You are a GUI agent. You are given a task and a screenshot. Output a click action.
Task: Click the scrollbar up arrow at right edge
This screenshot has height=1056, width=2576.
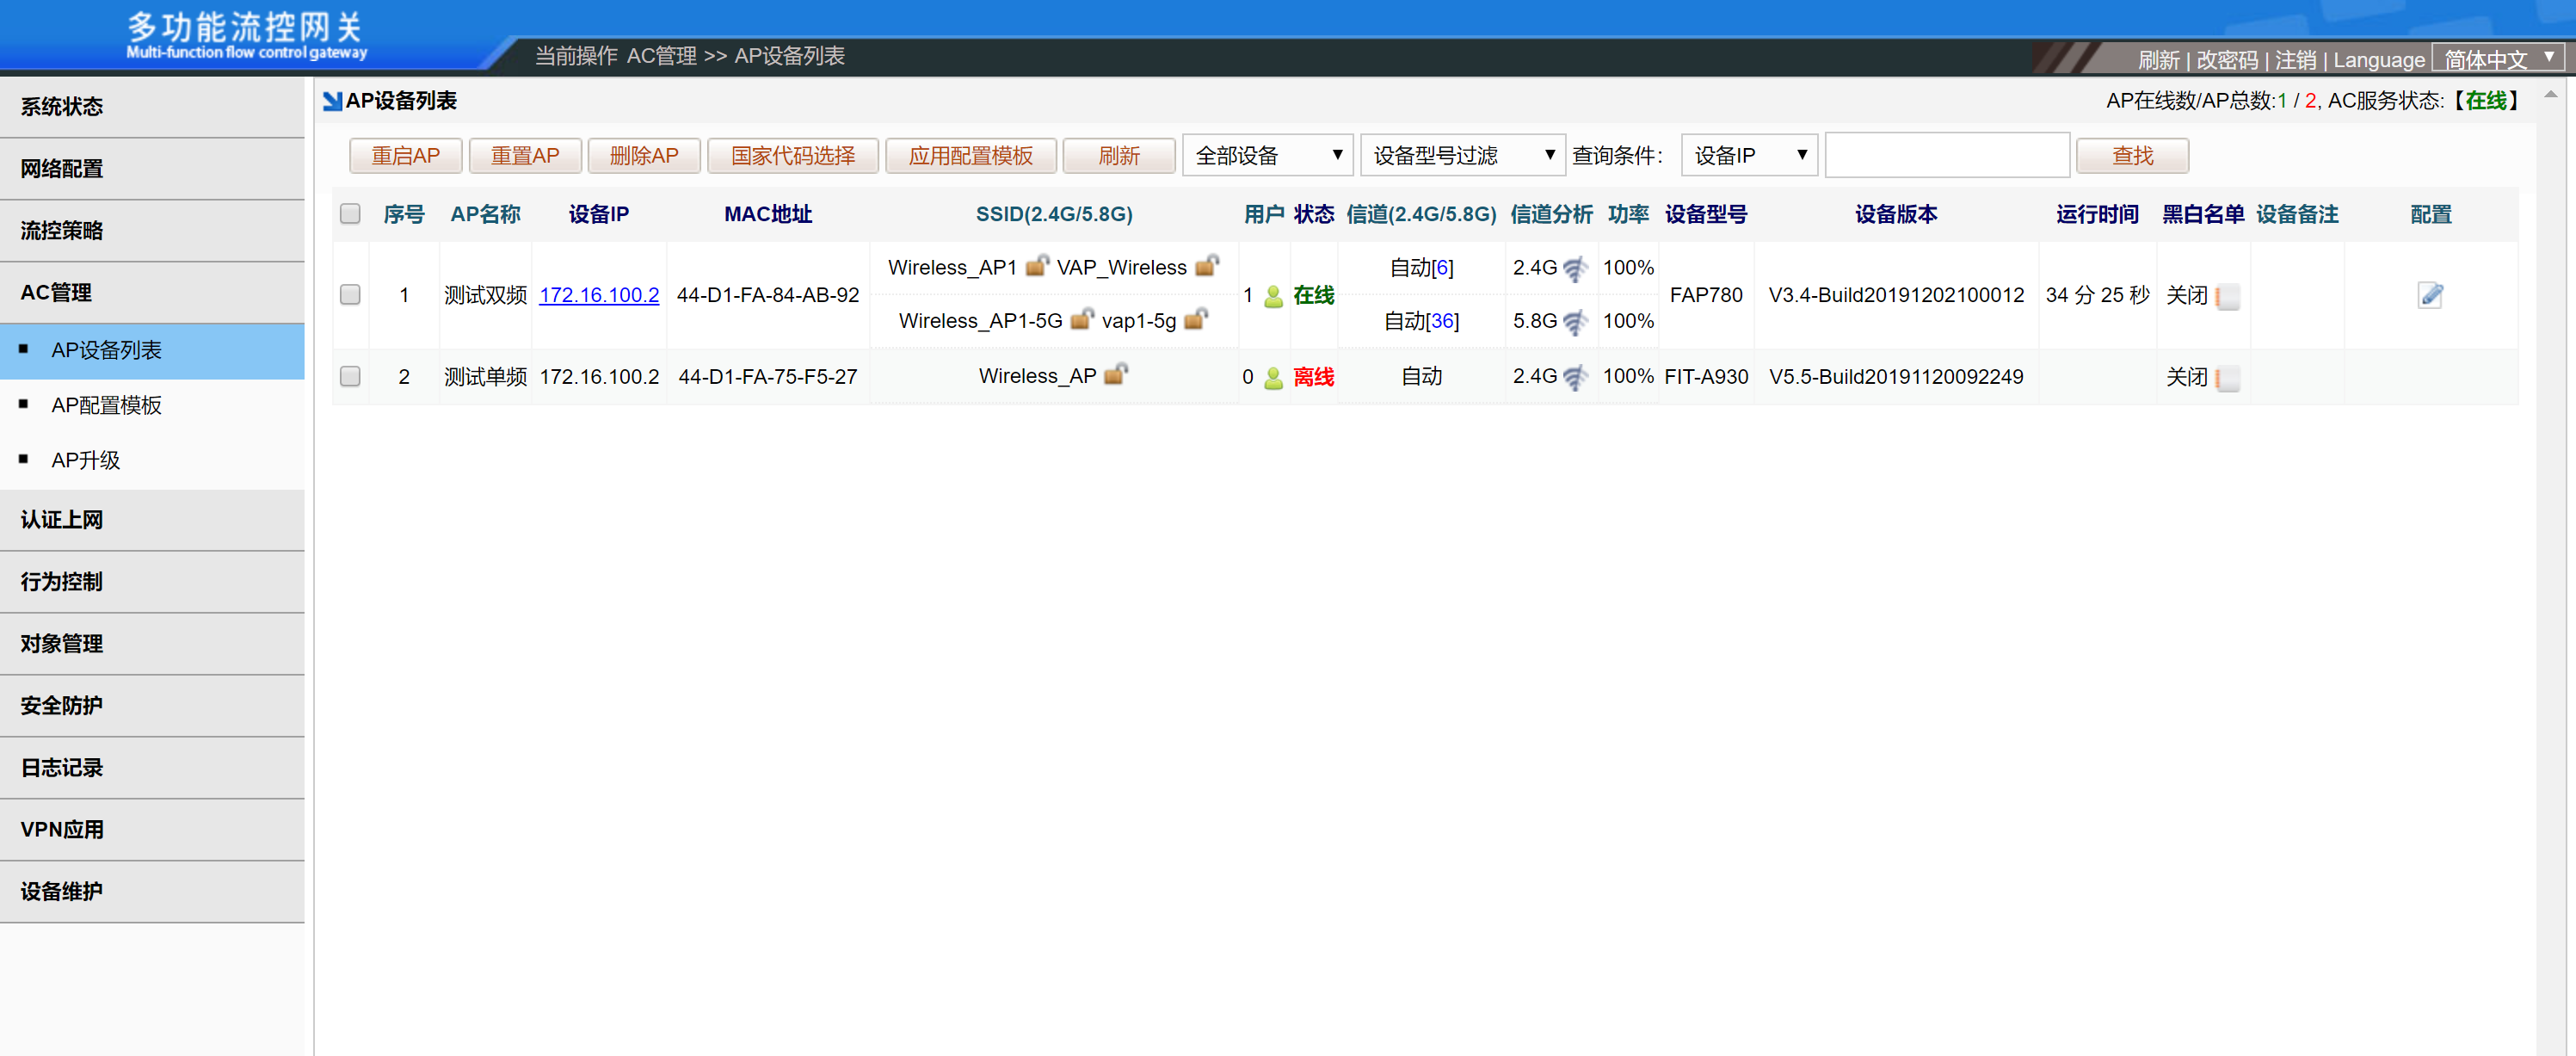[x=2550, y=94]
